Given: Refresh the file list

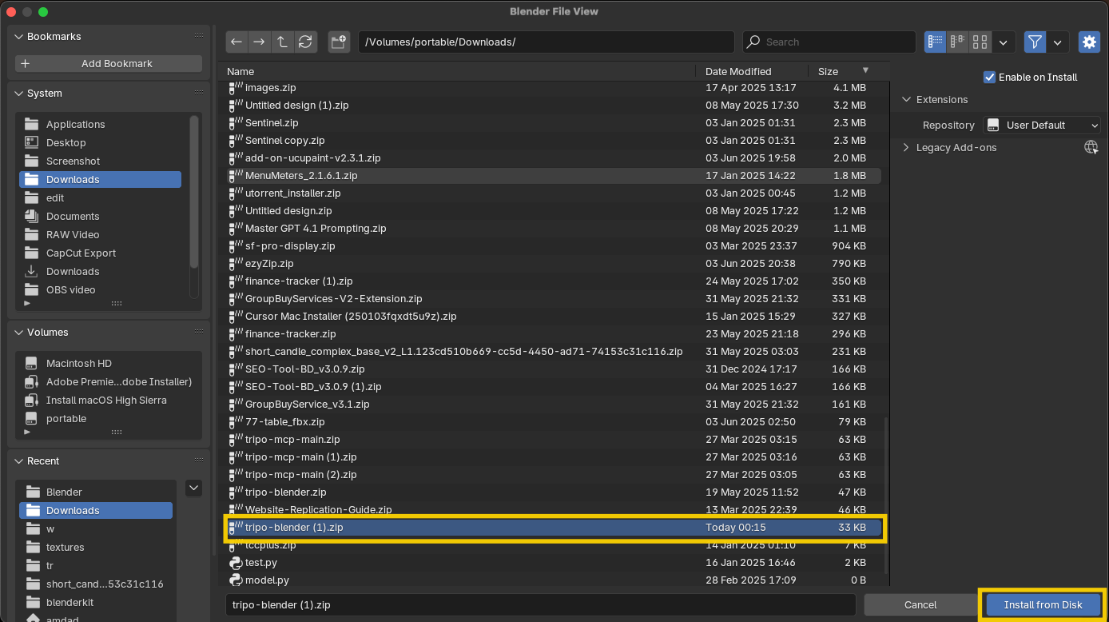Looking at the screenshot, I should (x=305, y=42).
